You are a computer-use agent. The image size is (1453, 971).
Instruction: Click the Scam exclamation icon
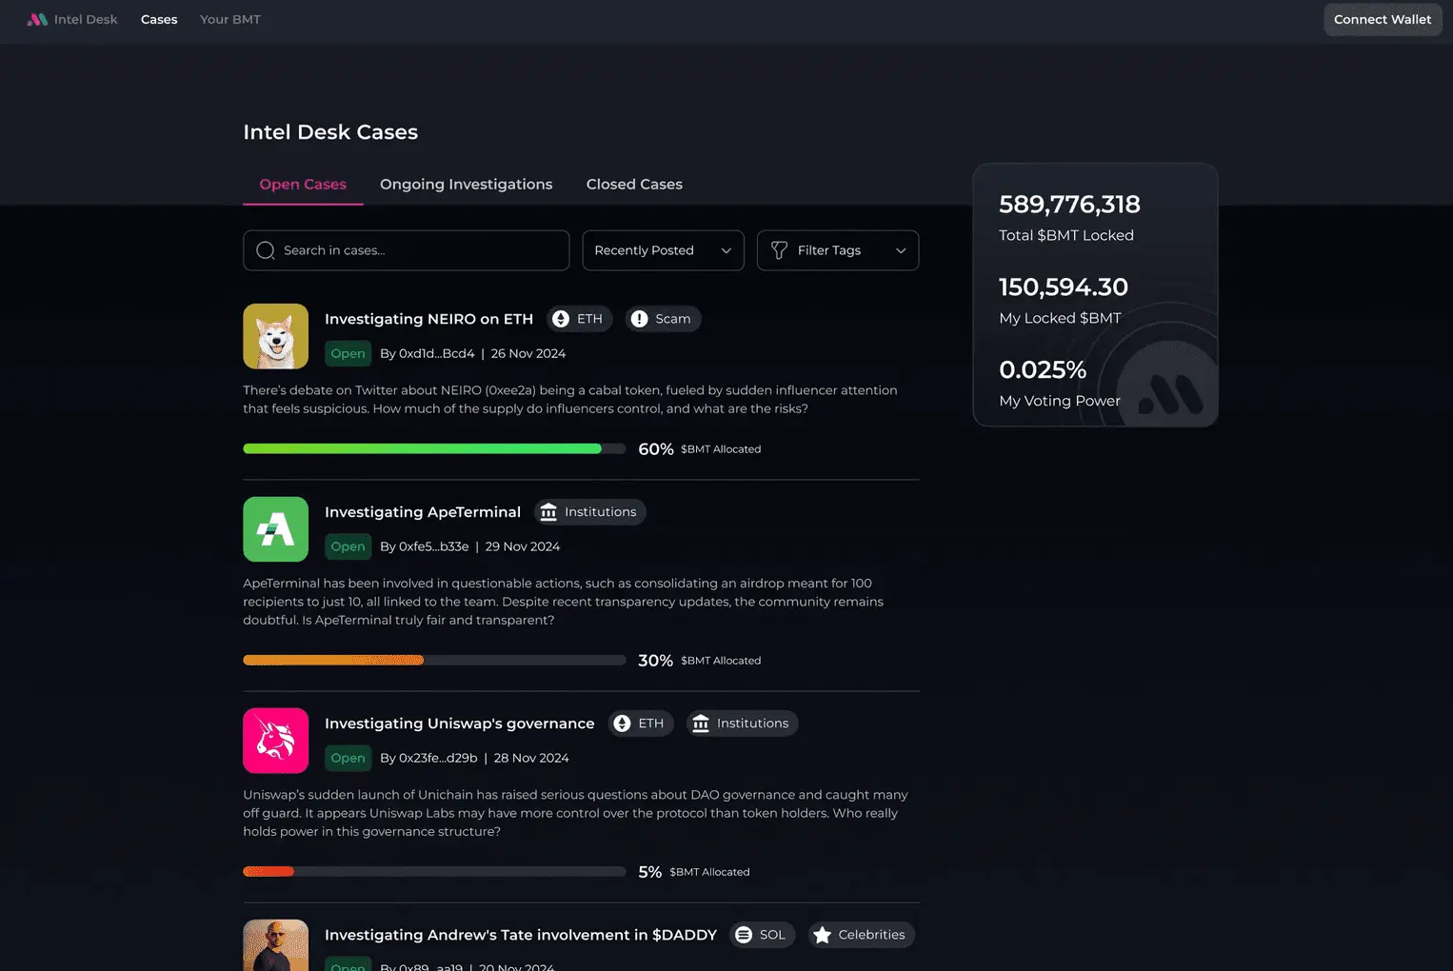639,319
